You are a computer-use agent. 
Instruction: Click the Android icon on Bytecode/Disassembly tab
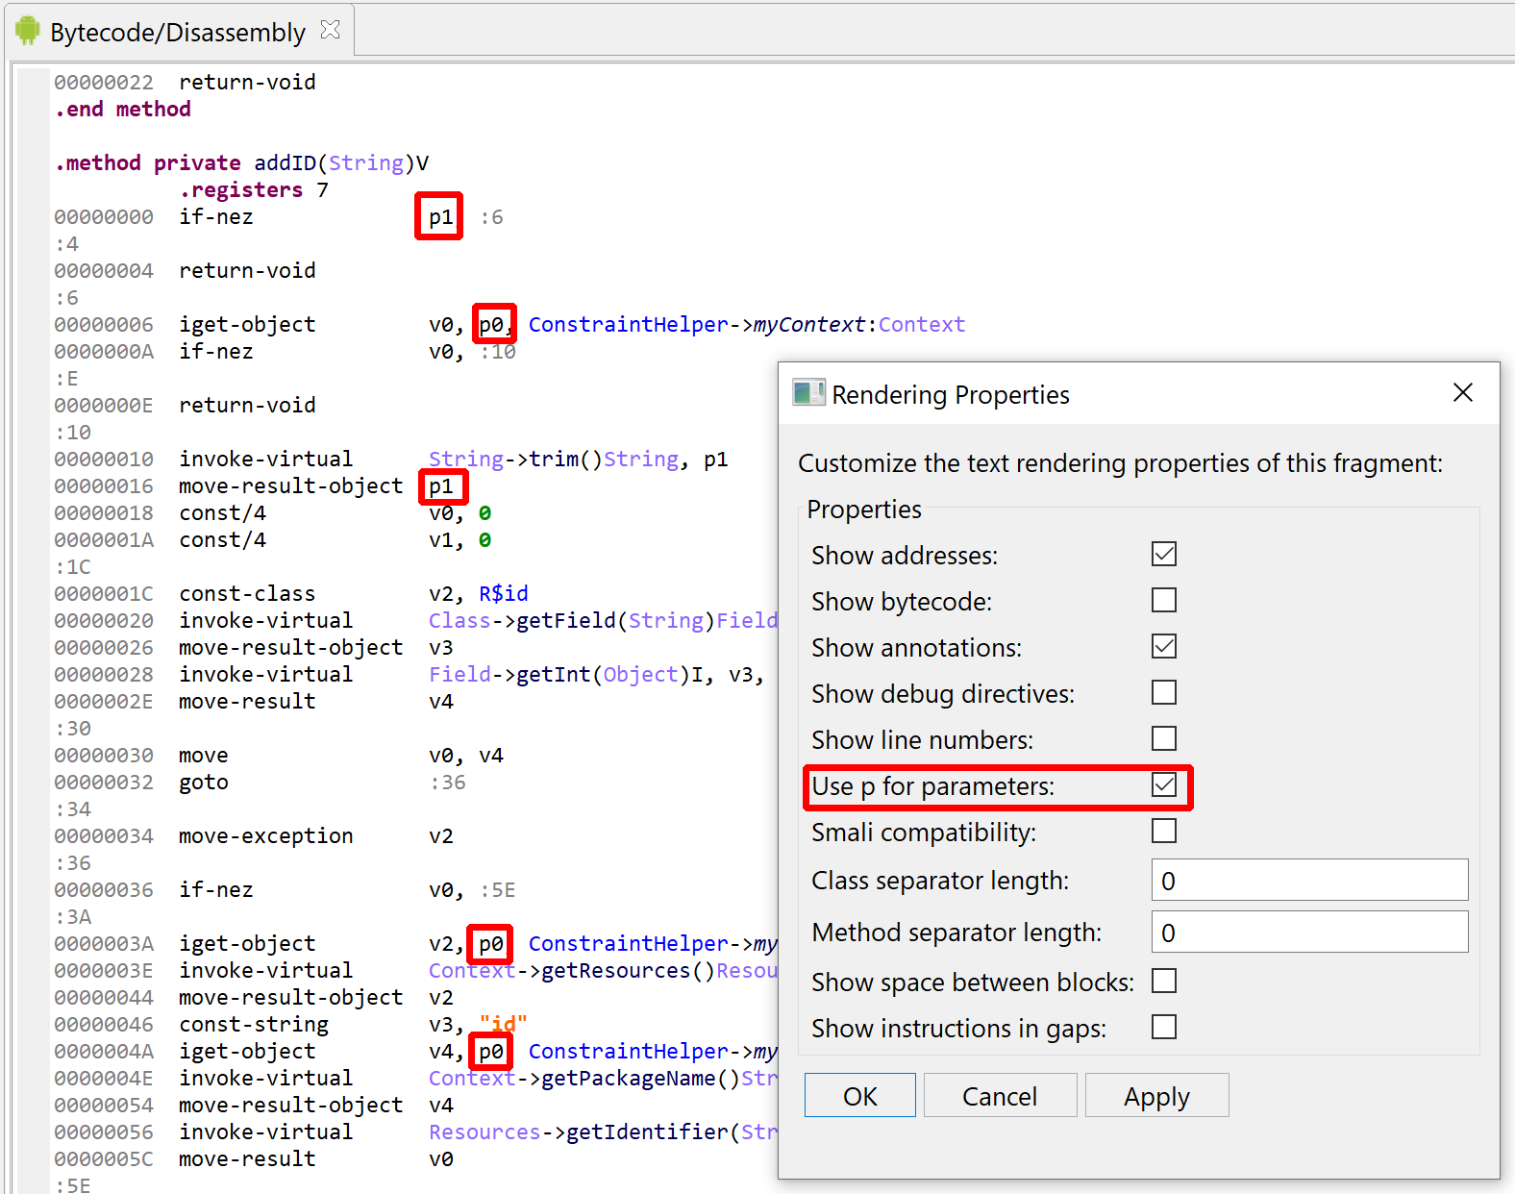(x=27, y=31)
